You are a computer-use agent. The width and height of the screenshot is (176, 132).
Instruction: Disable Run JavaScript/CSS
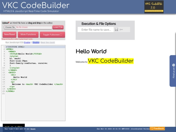click(x=36, y=42)
